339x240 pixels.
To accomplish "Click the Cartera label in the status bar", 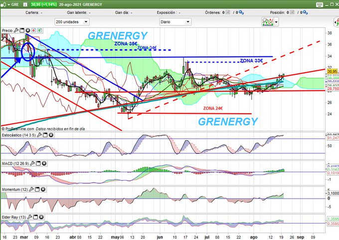I will pos(32,12).
